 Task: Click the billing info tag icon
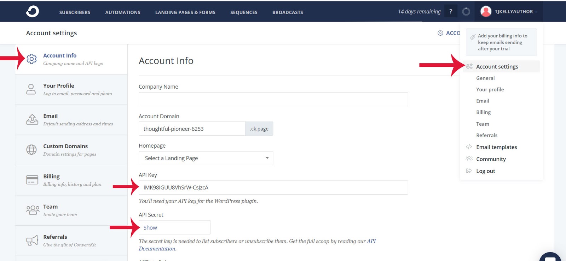[x=473, y=37]
